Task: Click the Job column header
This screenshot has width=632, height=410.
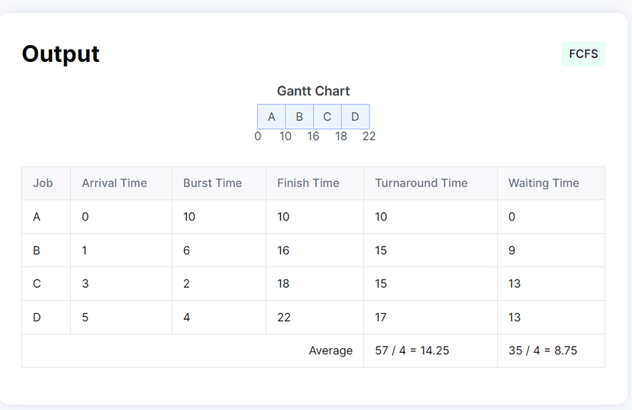Action: click(43, 183)
